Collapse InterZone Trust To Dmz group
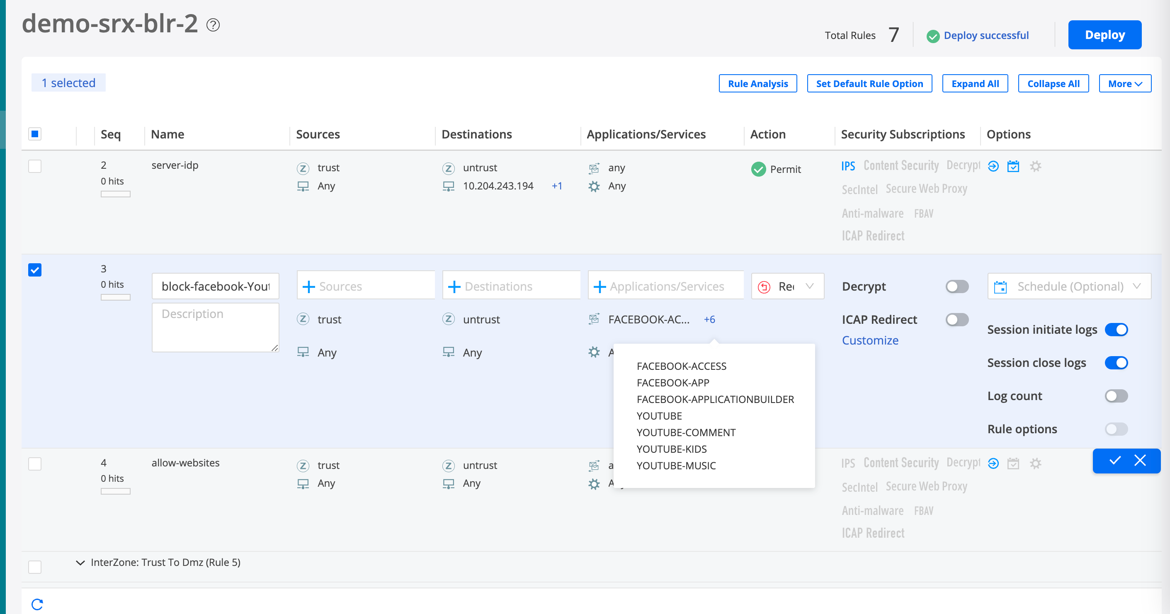1170x614 pixels. pos(80,563)
